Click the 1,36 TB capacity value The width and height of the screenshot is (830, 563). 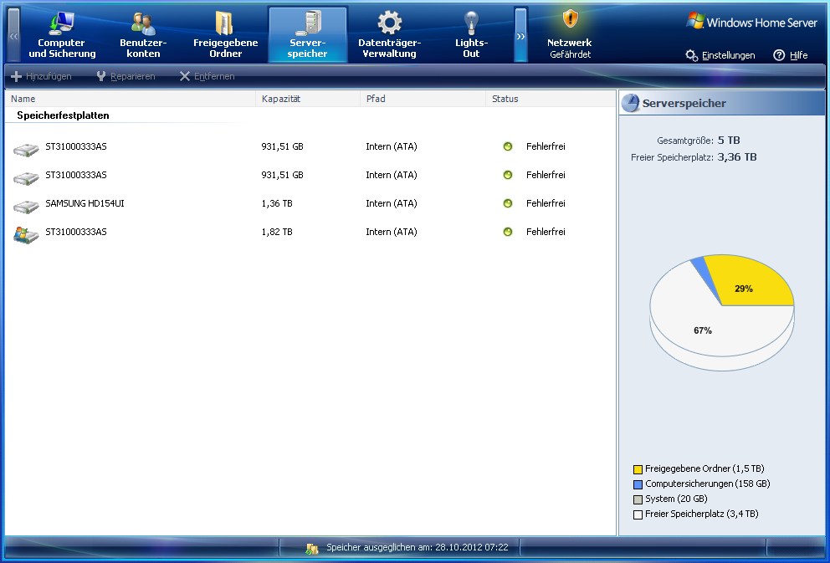tap(277, 203)
